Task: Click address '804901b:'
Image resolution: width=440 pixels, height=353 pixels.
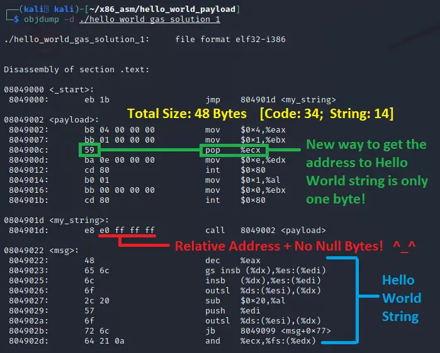Action: point(28,200)
